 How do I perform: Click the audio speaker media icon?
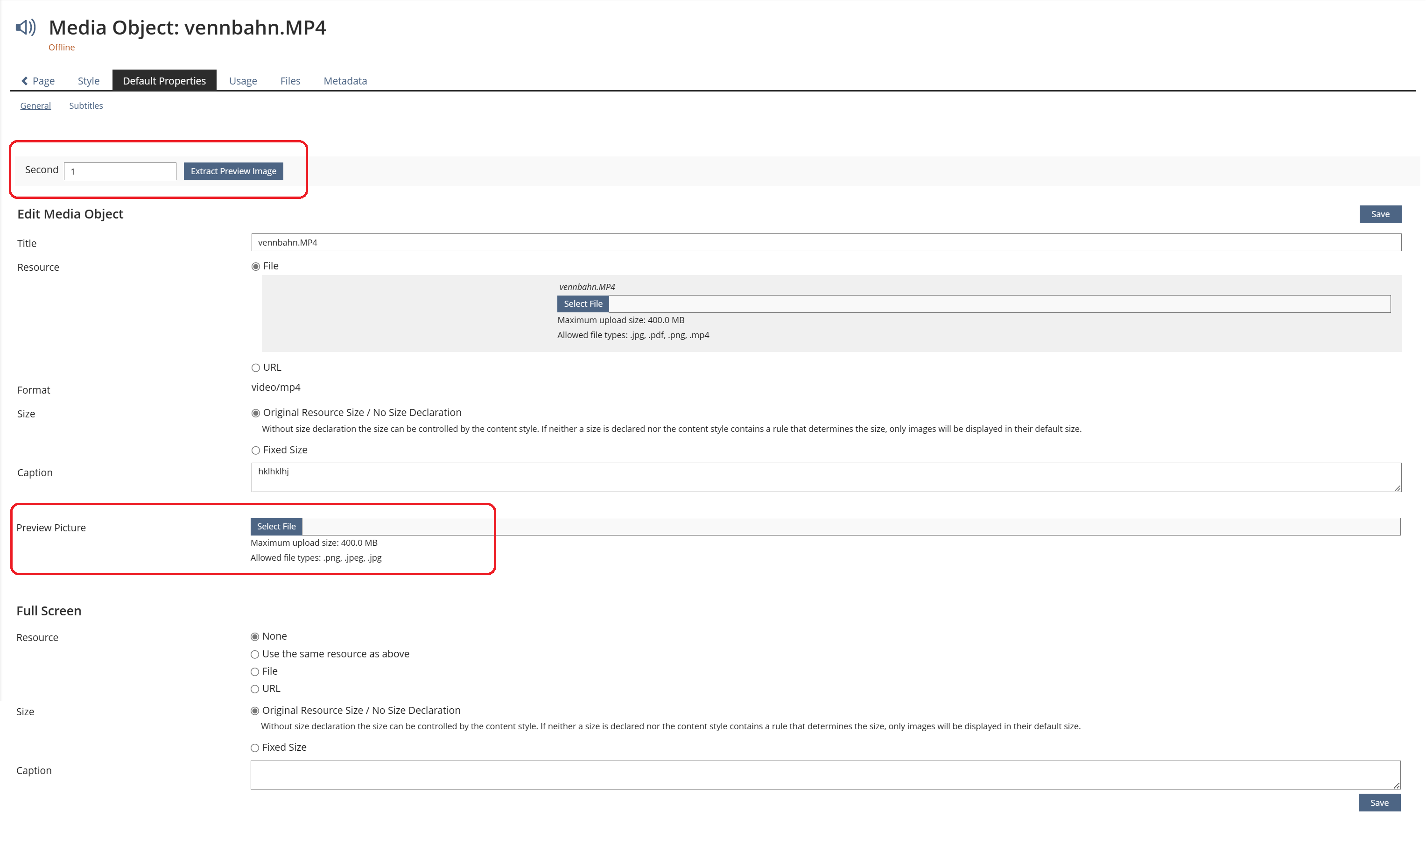coord(26,27)
